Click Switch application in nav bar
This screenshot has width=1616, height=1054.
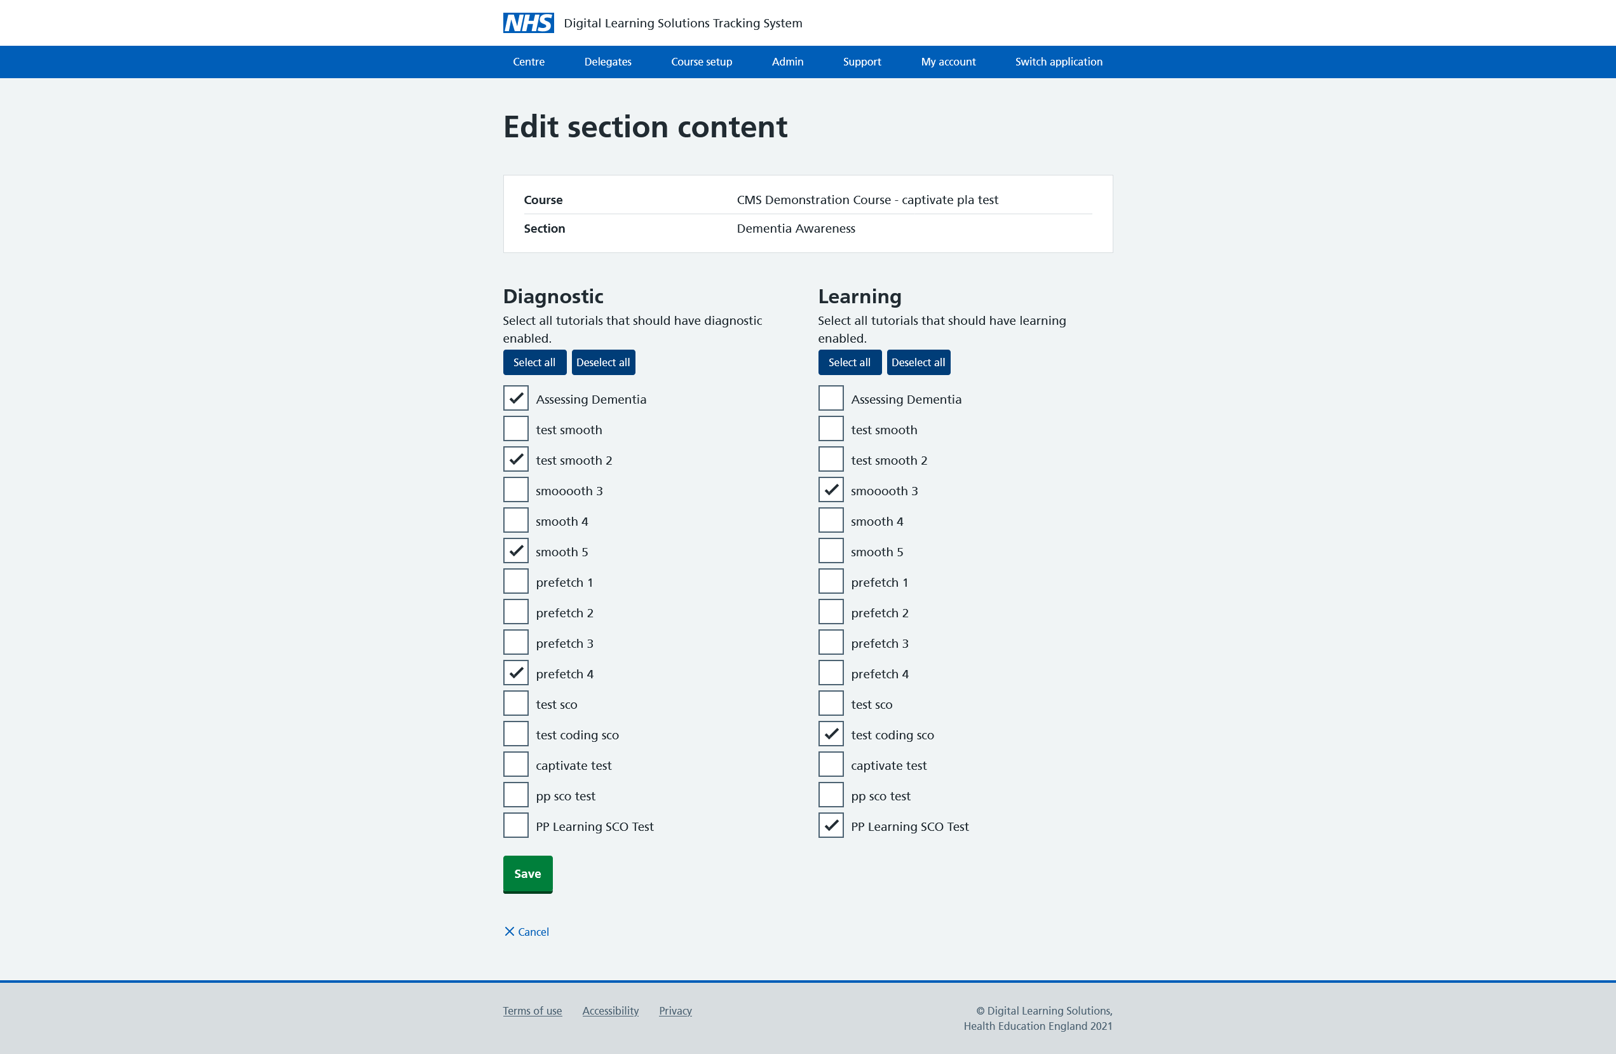click(1058, 62)
